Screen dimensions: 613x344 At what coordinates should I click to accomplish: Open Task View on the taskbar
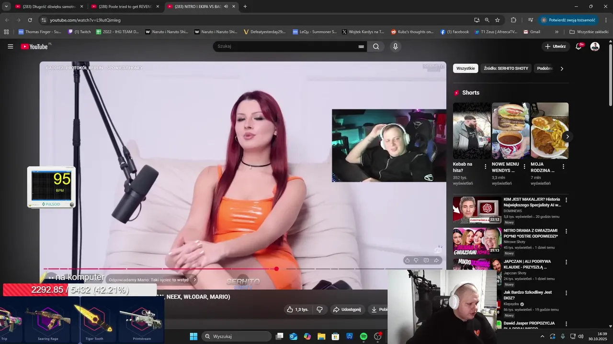tap(279, 336)
